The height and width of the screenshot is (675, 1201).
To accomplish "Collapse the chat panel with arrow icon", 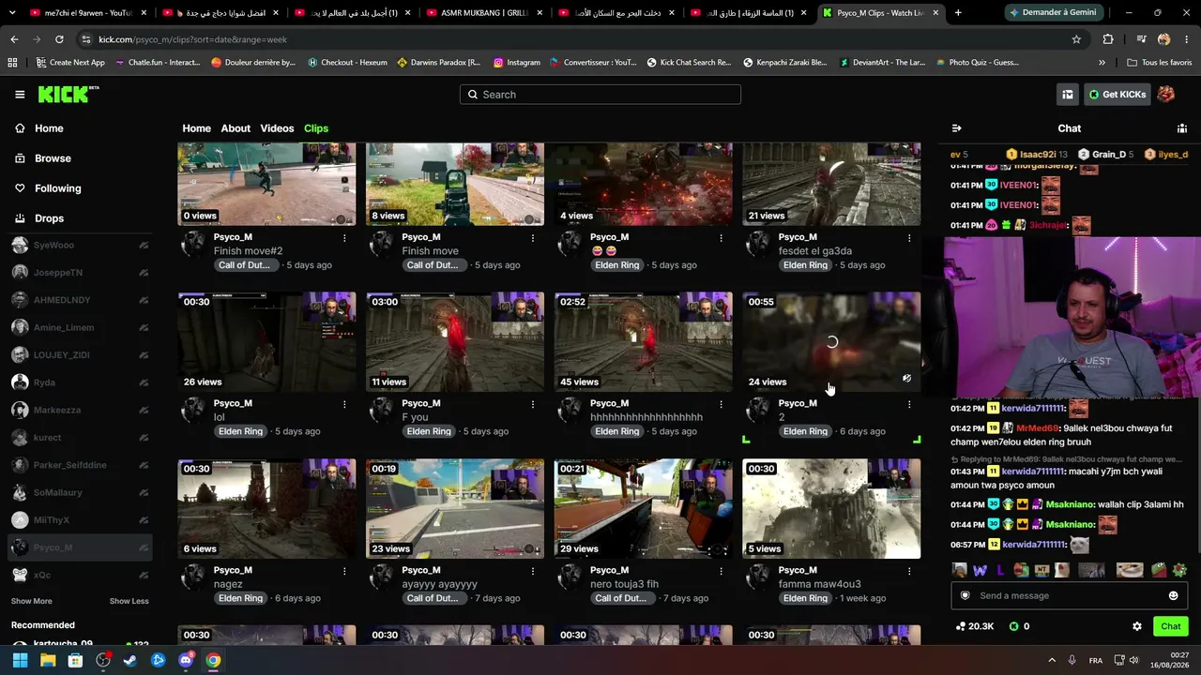I will [x=956, y=128].
